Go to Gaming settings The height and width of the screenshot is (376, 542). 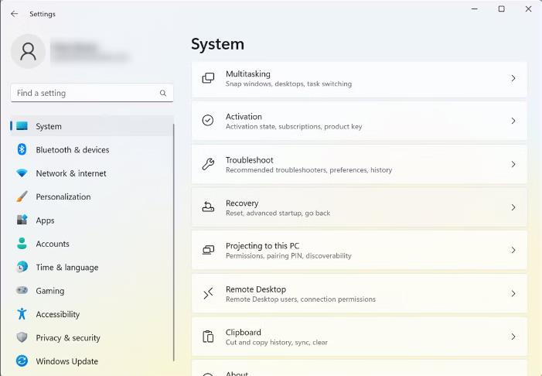[x=91, y=291]
